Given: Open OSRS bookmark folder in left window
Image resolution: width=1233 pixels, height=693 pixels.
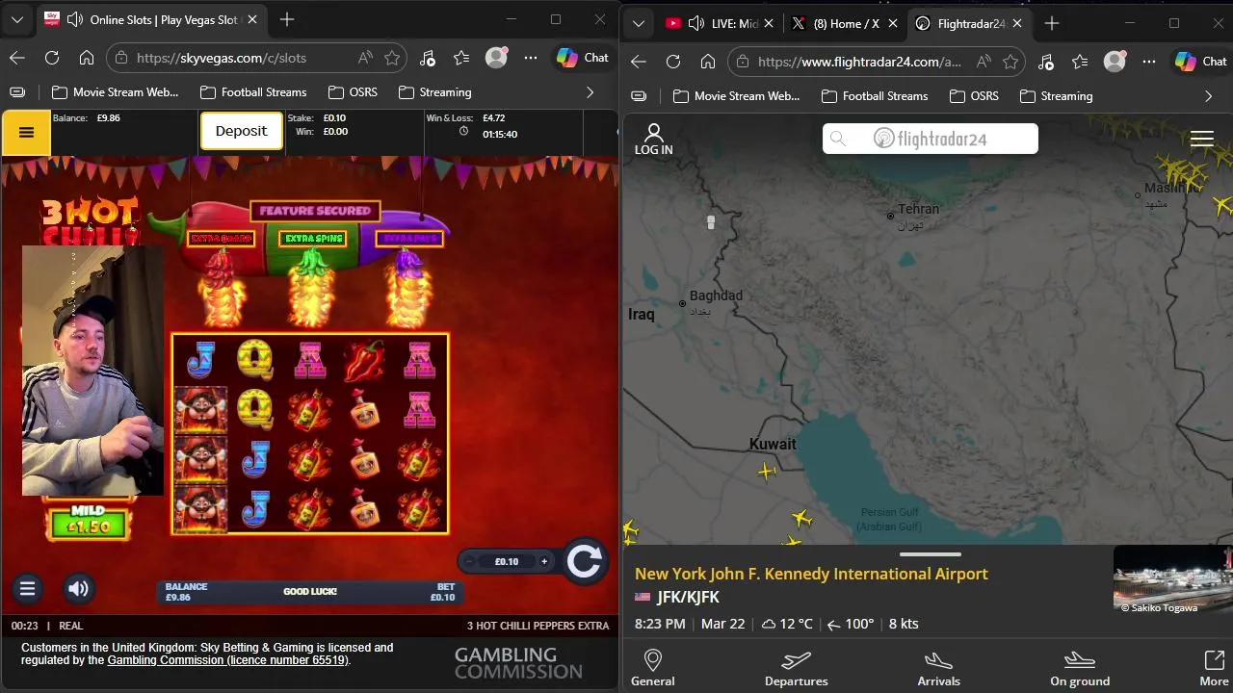Looking at the screenshot, I should pyautogui.click(x=353, y=92).
